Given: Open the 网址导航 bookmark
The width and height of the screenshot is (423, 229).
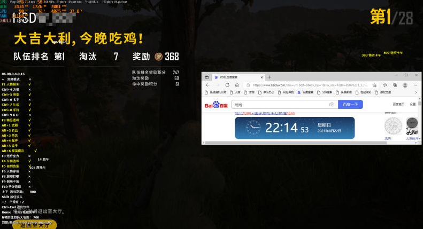Looking at the screenshot, I should coord(286,92).
